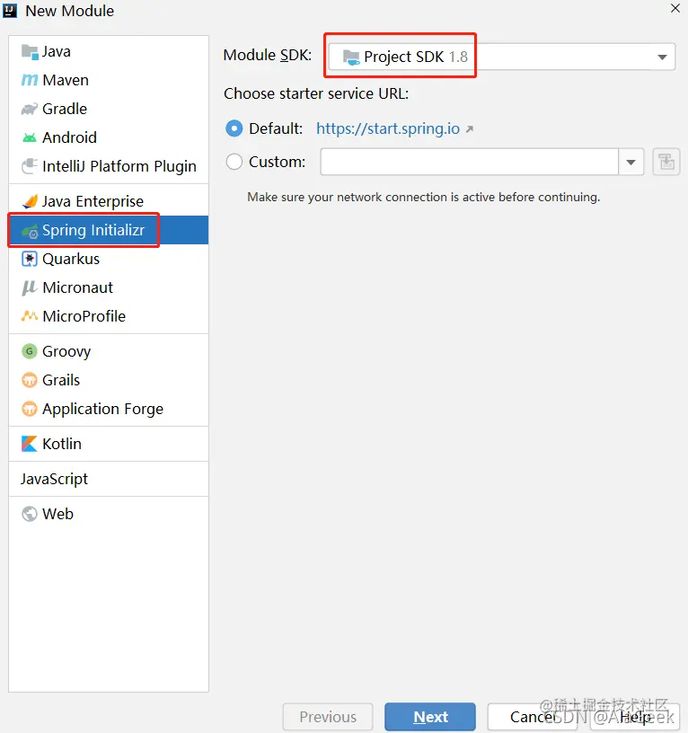Click the Grails orange icon
The width and height of the screenshot is (688, 733).
pos(30,380)
